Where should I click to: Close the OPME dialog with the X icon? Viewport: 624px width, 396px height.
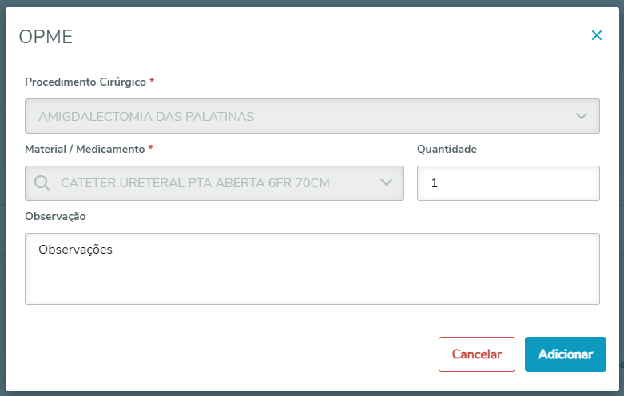596,35
